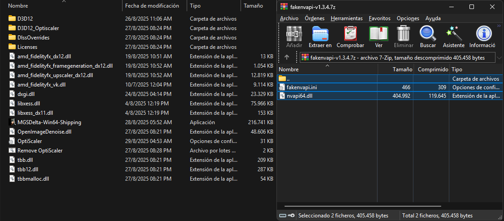
Task: Show archive Información icon
Action: 482,36
